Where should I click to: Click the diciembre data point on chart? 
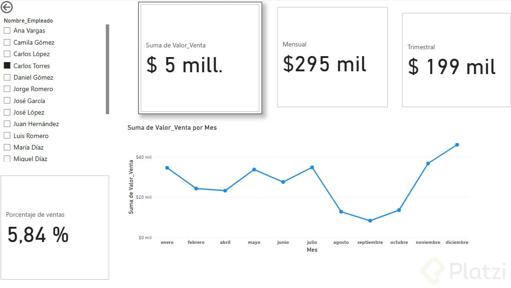[x=457, y=145]
